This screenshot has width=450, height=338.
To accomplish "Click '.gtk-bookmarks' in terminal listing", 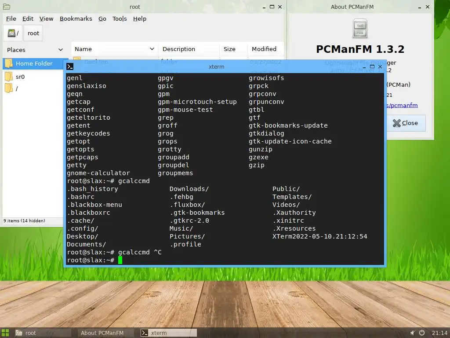I will [197, 213].
